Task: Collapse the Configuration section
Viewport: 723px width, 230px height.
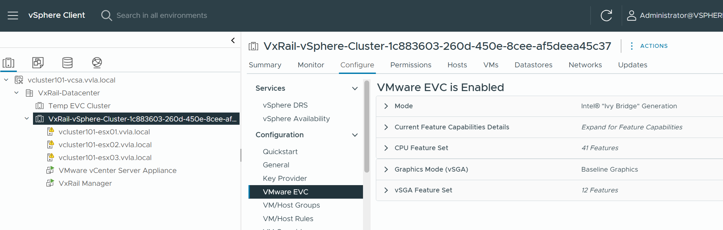Action: (355, 135)
